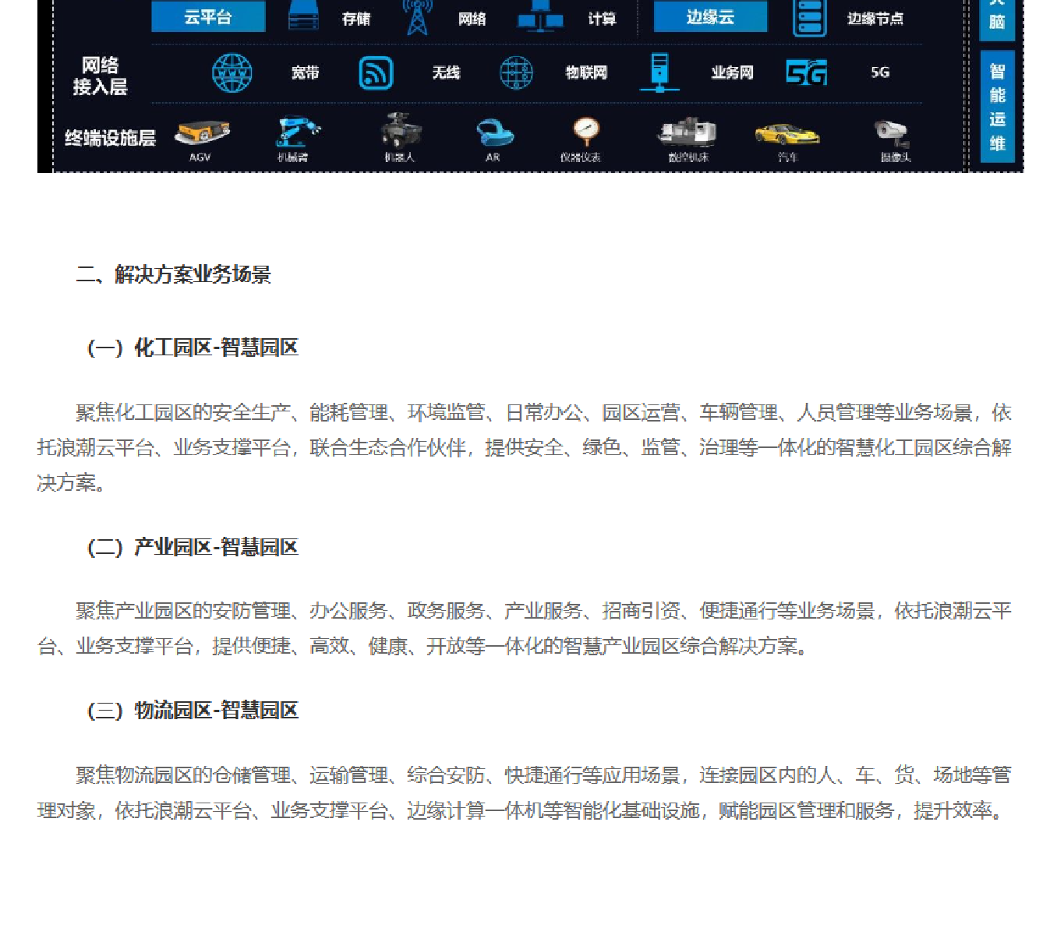Click the subheading (三) 物流园区-智慧园区
Viewport: 1057px width, 935px height.
[192, 711]
